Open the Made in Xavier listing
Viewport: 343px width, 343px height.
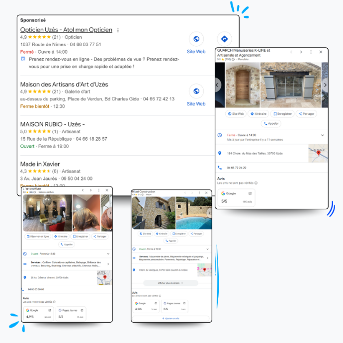tap(40, 164)
